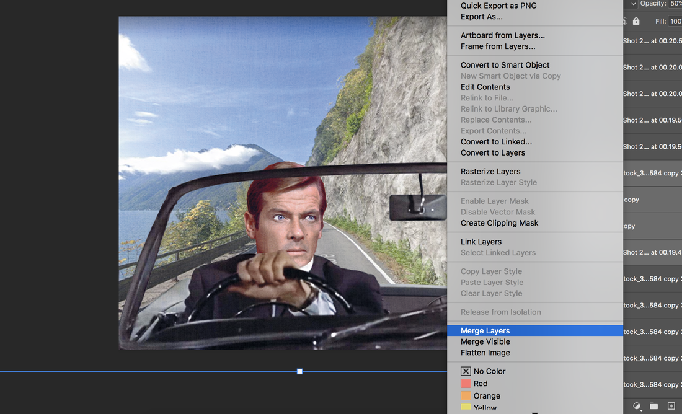Click the lock-all layer lock icon
Image resolution: width=682 pixels, height=414 pixels.
(636, 21)
